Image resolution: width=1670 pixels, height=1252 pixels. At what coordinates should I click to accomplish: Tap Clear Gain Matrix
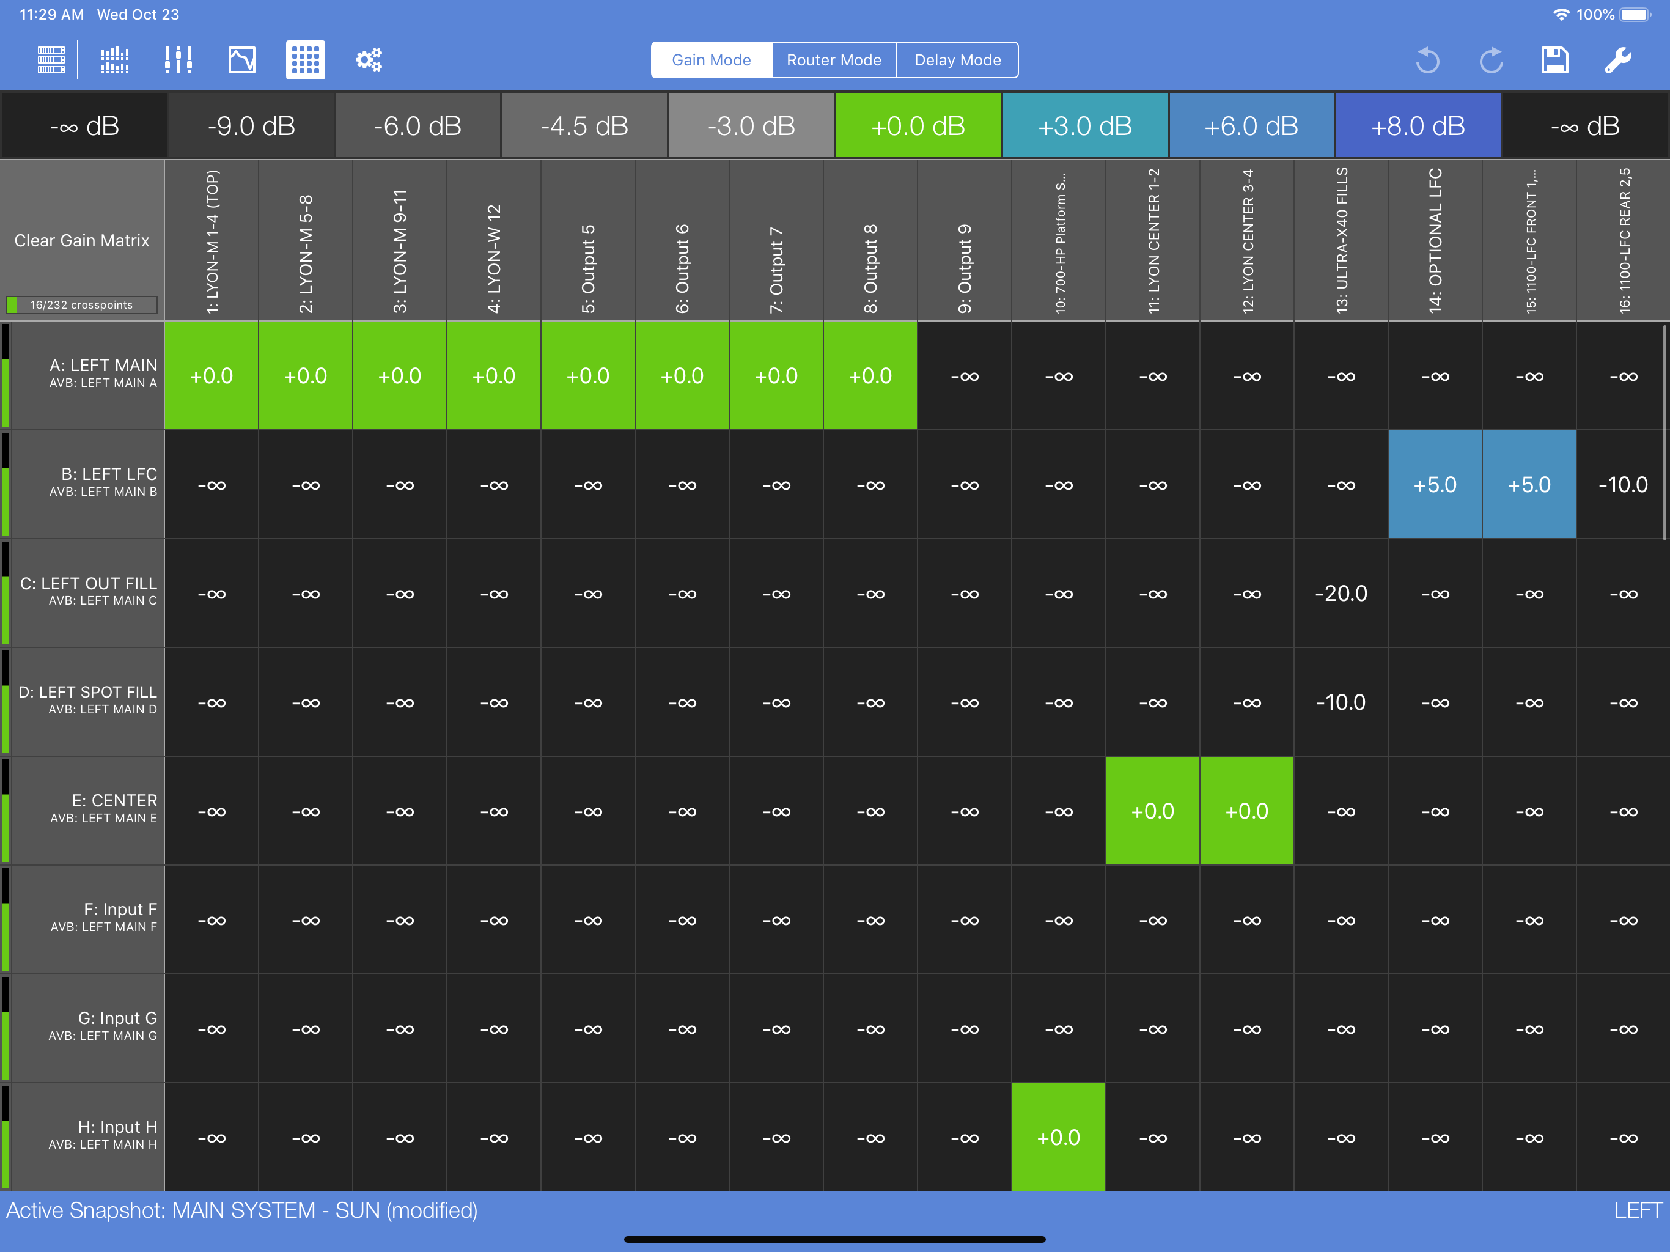coord(81,240)
